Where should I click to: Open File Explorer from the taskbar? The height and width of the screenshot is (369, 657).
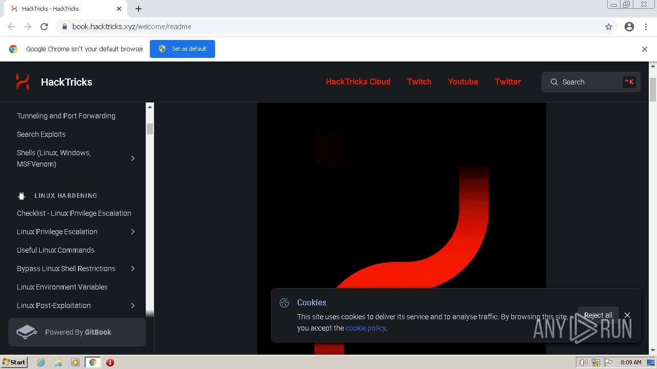[58, 362]
